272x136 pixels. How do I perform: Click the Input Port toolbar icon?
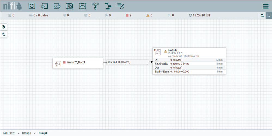click(44, 6)
